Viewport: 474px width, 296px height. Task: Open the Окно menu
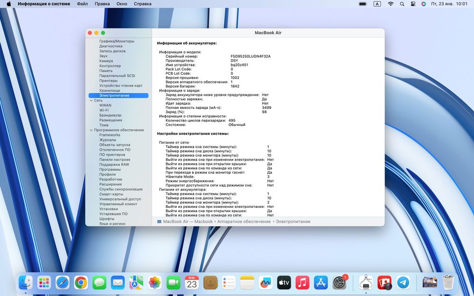click(121, 4)
